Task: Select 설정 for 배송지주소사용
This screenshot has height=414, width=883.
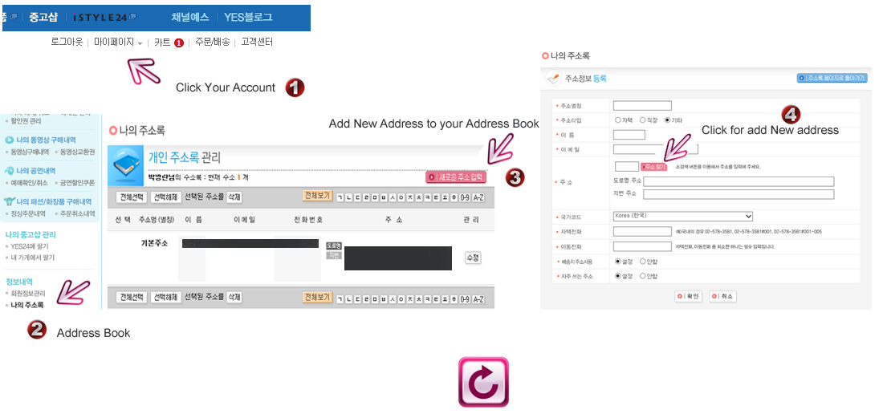Action: (618, 262)
